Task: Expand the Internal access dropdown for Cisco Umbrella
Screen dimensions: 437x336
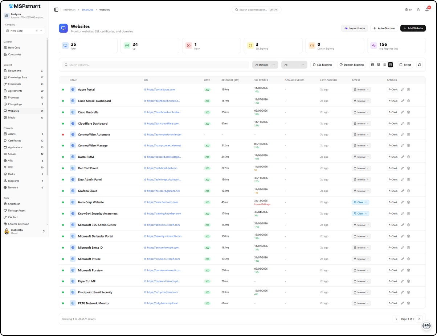Action: coord(361,112)
